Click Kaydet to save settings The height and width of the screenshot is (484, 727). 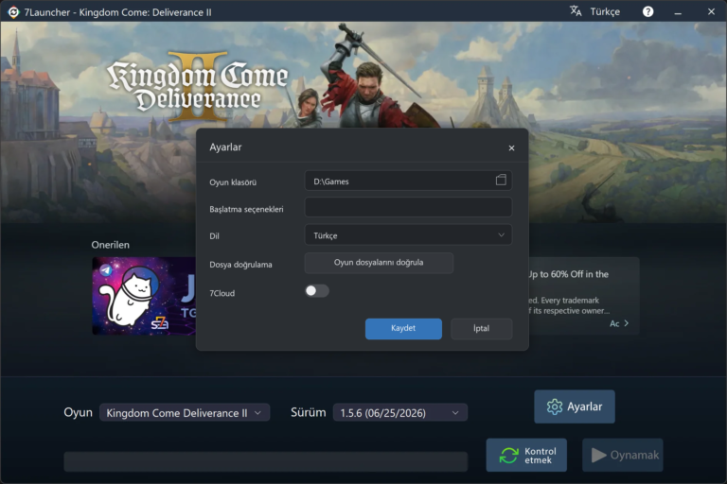point(403,328)
